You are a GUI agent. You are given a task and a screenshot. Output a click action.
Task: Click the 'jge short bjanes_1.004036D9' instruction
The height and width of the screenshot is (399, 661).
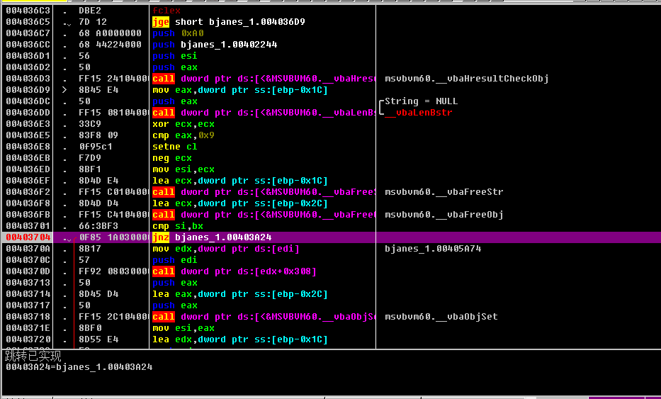click(x=229, y=22)
